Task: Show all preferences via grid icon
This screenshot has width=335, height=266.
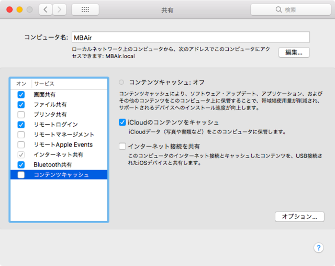Action: click(85, 9)
